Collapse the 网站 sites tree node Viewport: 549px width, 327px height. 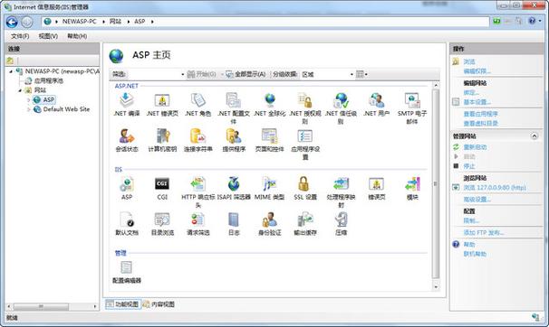click(x=20, y=90)
